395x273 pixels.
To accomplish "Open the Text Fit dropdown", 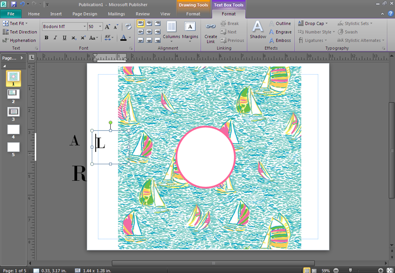I will coord(15,23).
